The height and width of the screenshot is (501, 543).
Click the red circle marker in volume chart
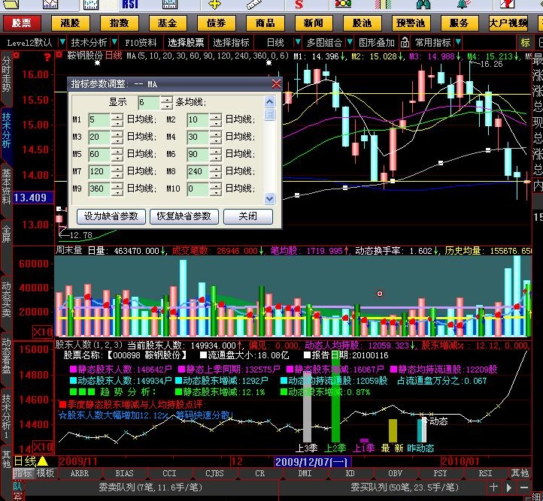(380, 294)
